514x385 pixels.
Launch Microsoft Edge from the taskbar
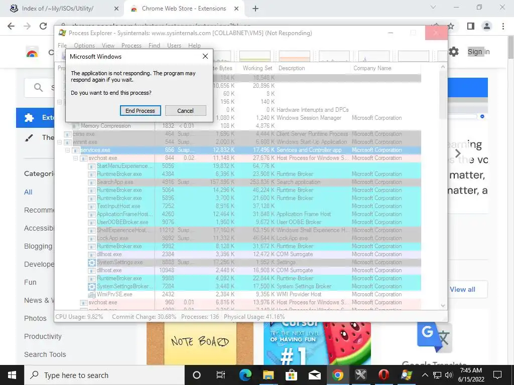pyautogui.click(x=245, y=375)
